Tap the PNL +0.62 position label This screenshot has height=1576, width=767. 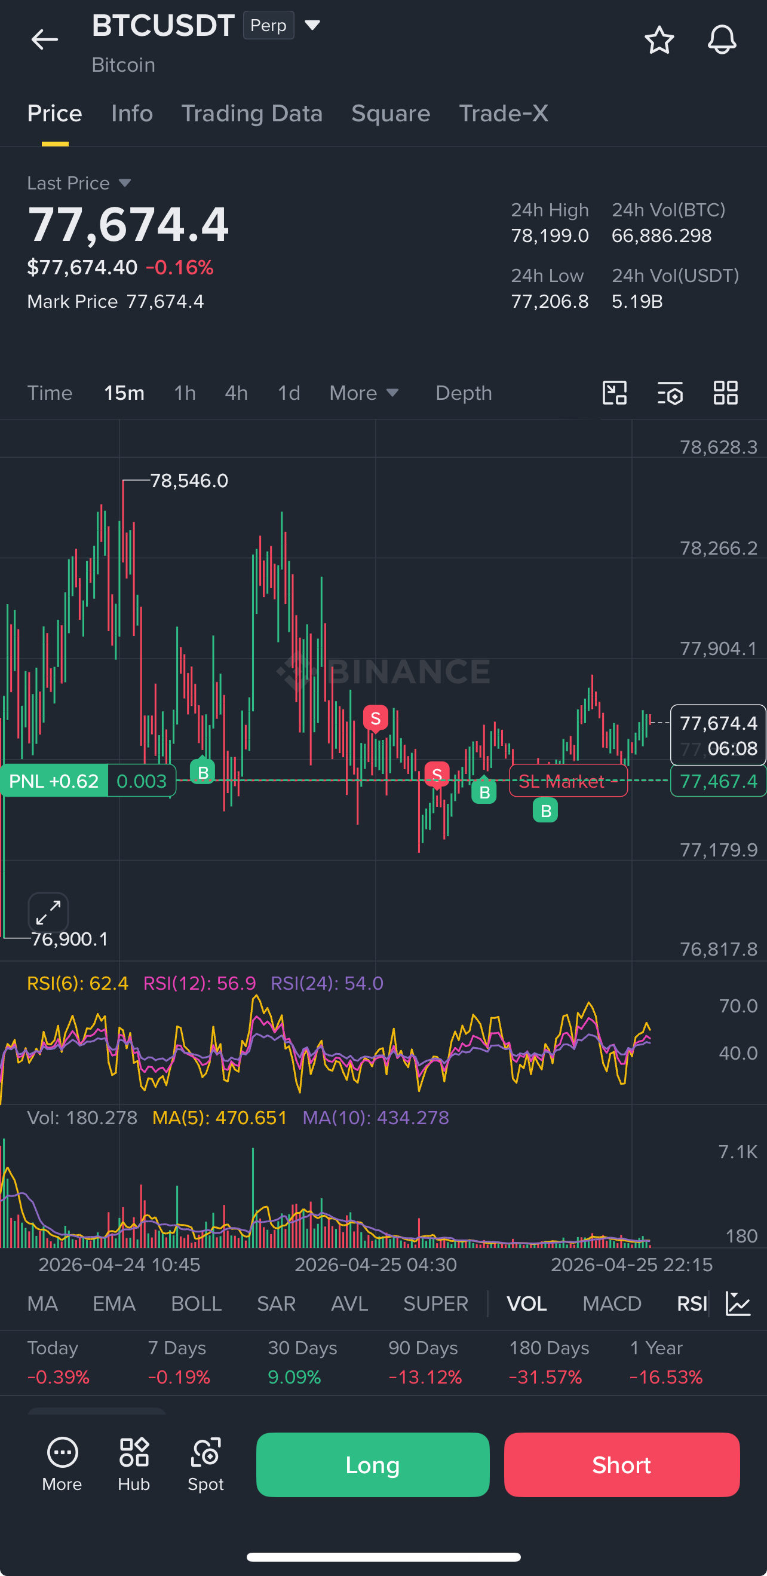(54, 781)
